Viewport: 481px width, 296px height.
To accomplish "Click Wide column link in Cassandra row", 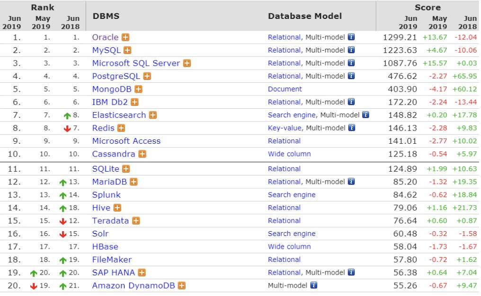I will (x=289, y=154).
